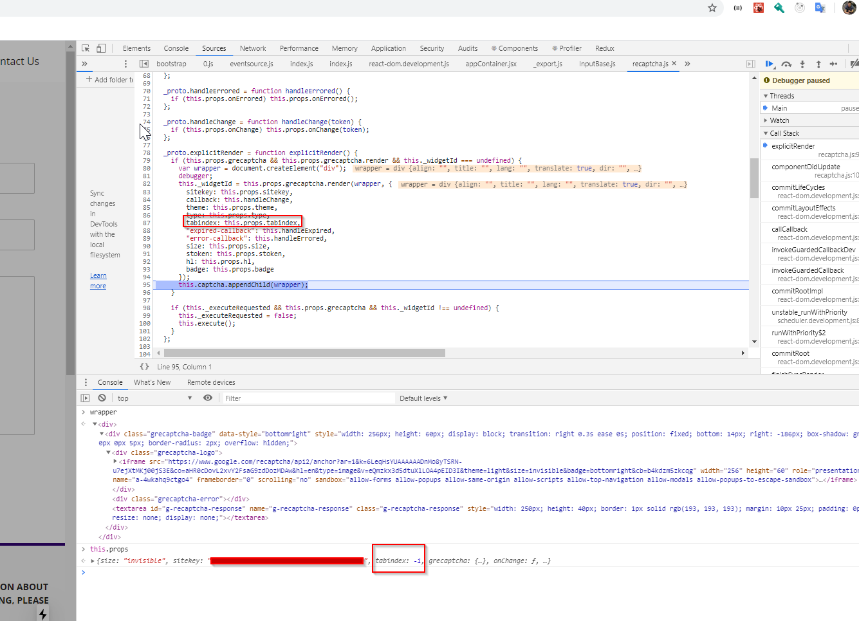Open the Default levels dropdown
Image resolution: width=859 pixels, height=621 pixels.
[423, 398]
